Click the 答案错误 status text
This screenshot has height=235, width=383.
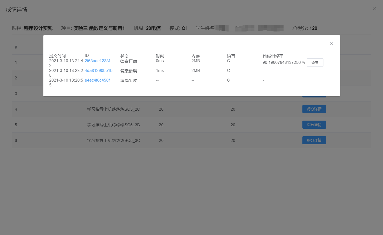[x=129, y=71]
